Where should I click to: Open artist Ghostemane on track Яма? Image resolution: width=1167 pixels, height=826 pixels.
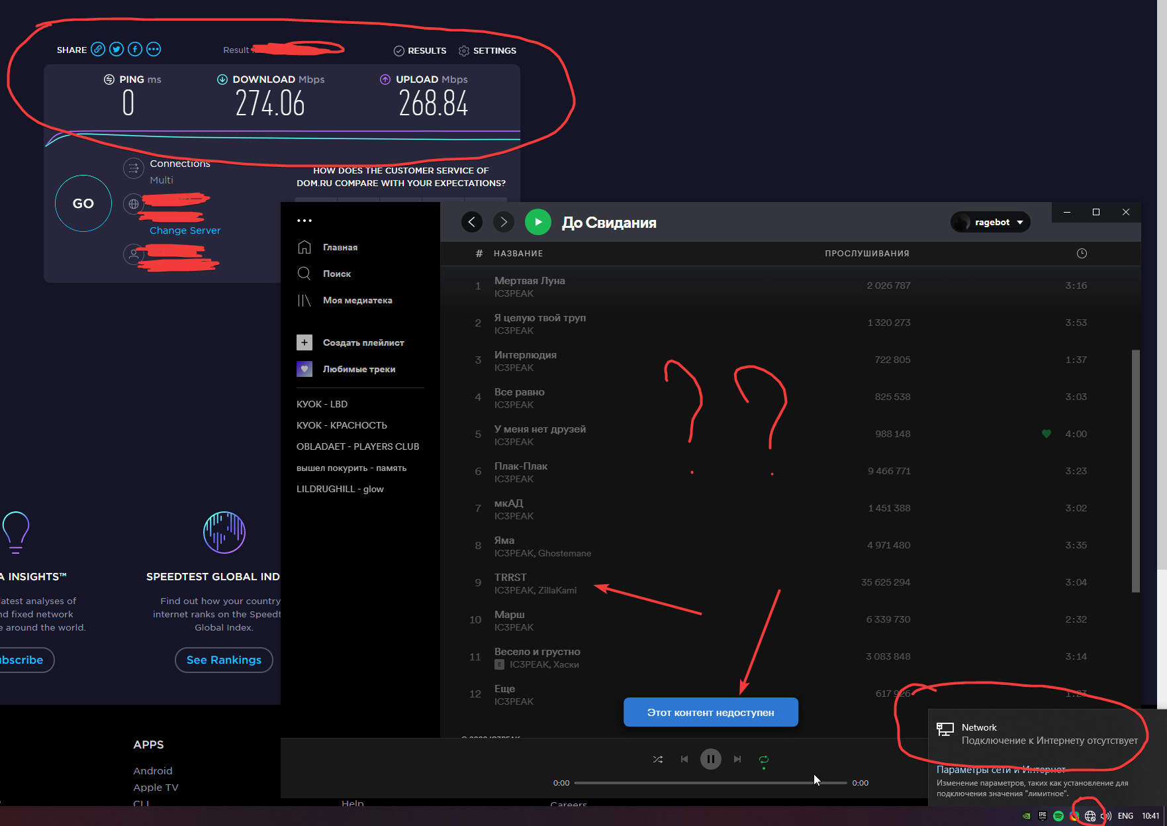pos(565,554)
